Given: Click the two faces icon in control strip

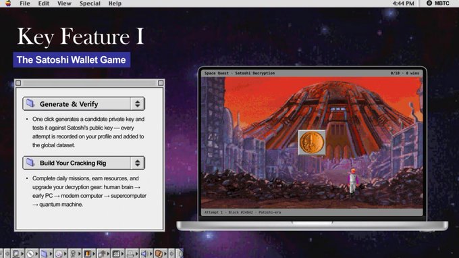Looking at the screenshot, I should tap(159, 253).
